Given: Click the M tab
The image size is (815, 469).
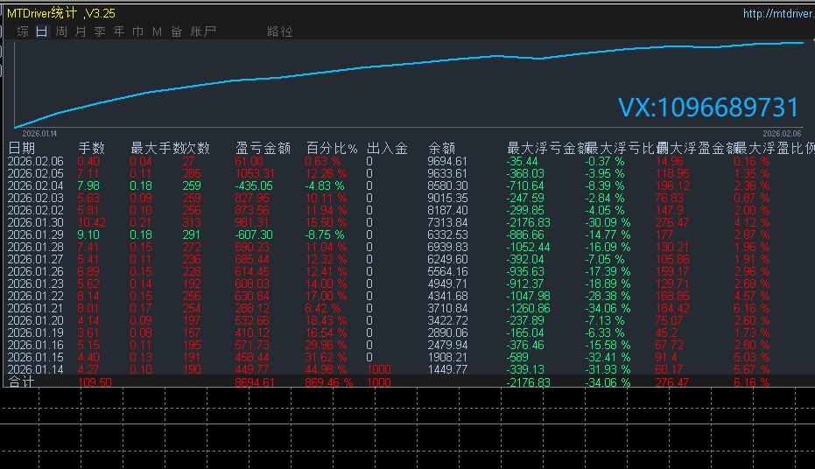Looking at the screenshot, I should click(x=157, y=31).
